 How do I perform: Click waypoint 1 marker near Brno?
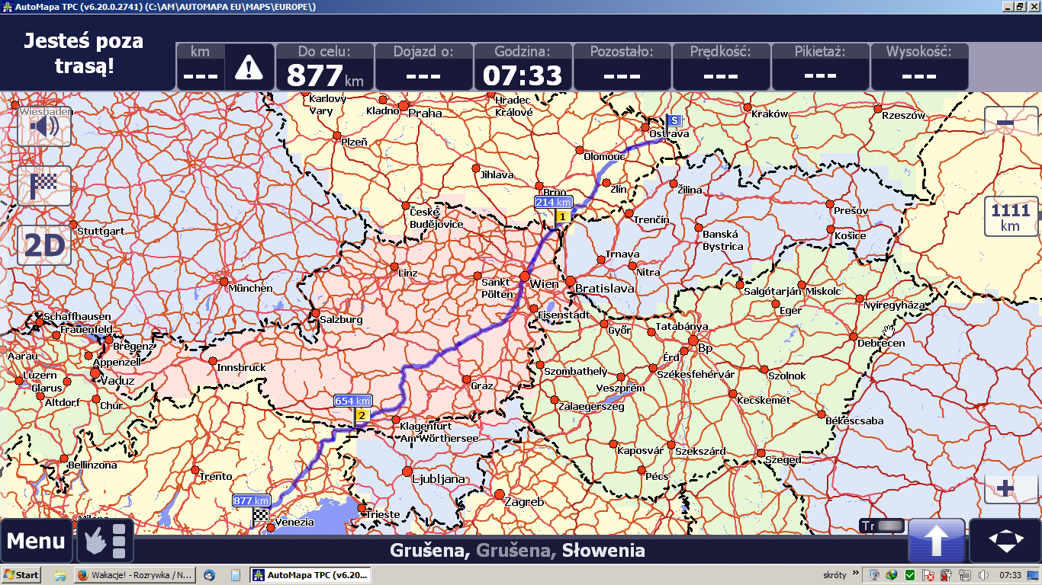click(x=562, y=217)
